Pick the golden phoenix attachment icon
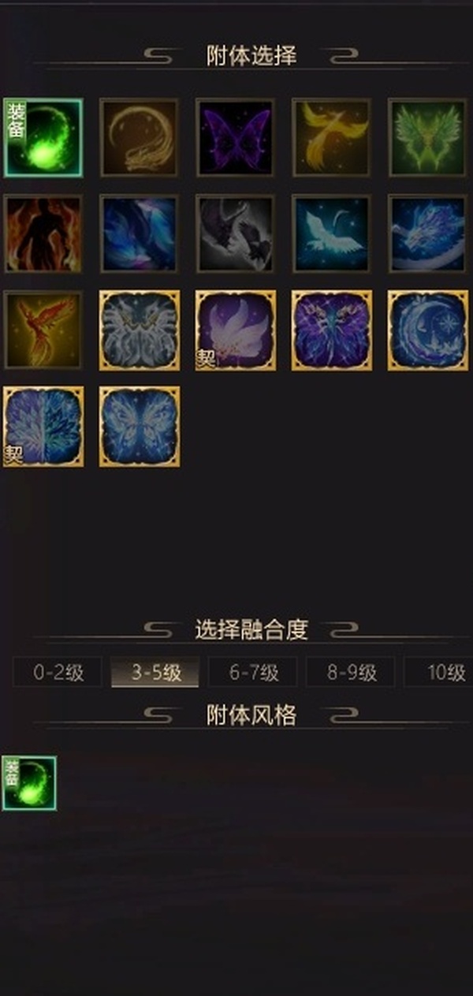The height and width of the screenshot is (996, 473). click(x=331, y=137)
